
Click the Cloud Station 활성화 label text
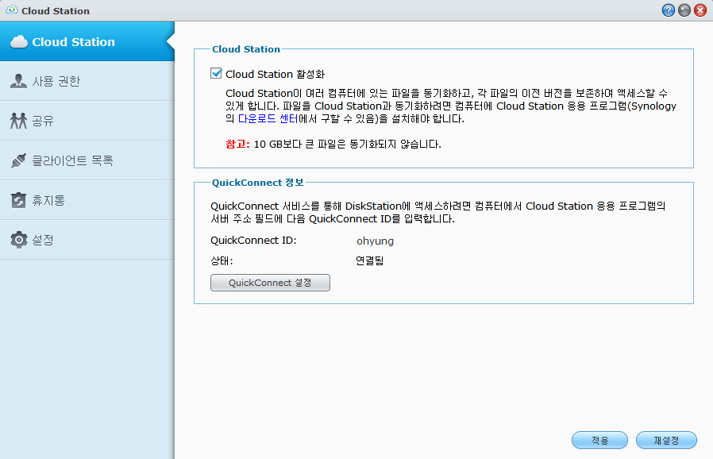click(275, 74)
